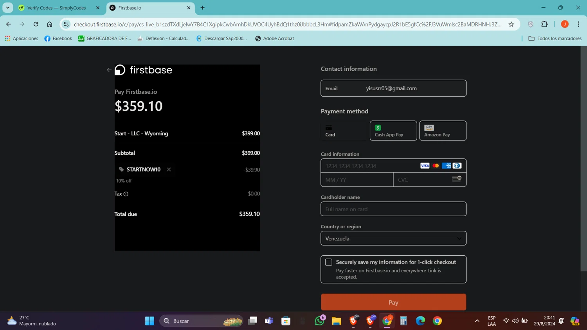Select Amazon Pay method

[443, 131]
